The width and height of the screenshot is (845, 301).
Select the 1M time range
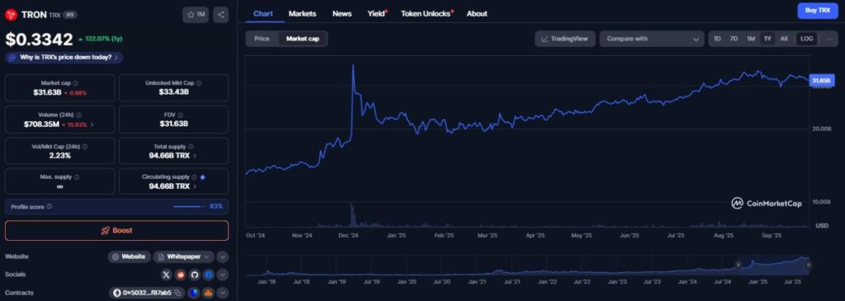[751, 39]
